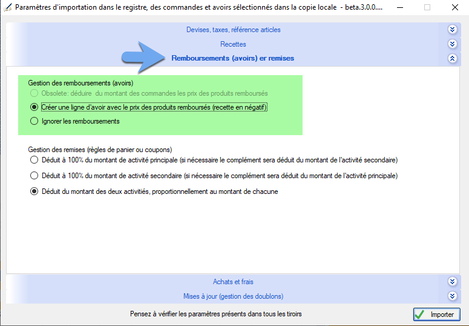Expand the Achats et frais drawer chevron
469x326 pixels.
pos(452,282)
